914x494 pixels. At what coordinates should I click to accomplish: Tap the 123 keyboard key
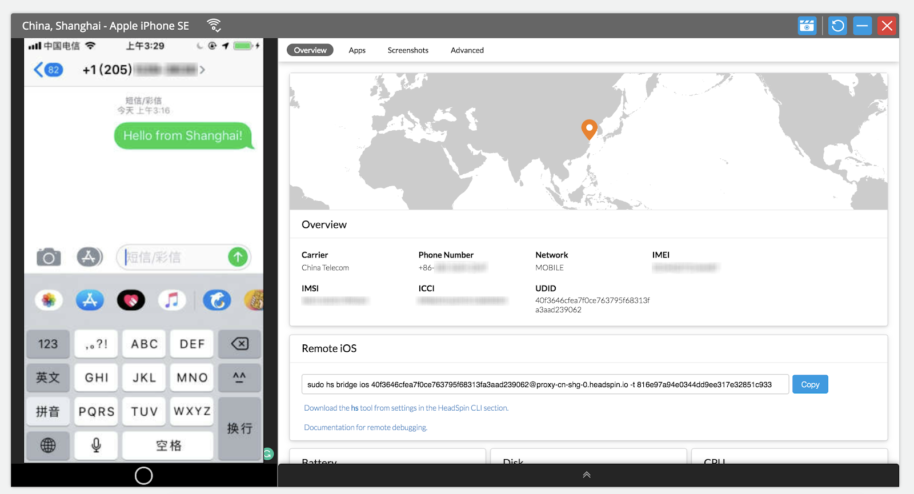[x=48, y=344]
